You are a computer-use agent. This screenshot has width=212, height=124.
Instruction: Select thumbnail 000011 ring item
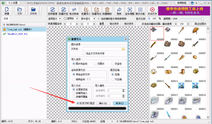point(199,61)
